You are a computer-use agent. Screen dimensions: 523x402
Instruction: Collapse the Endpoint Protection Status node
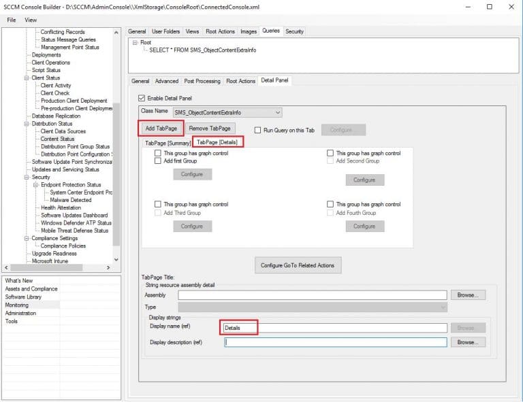tap(37, 185)
